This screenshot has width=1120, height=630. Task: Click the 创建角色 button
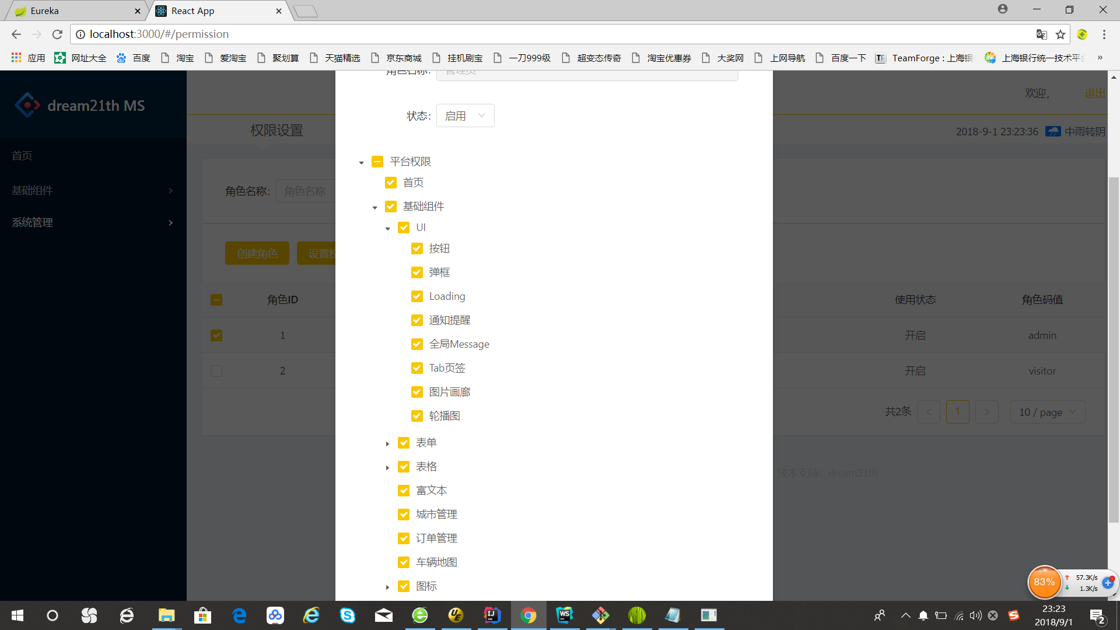(257, 253)
